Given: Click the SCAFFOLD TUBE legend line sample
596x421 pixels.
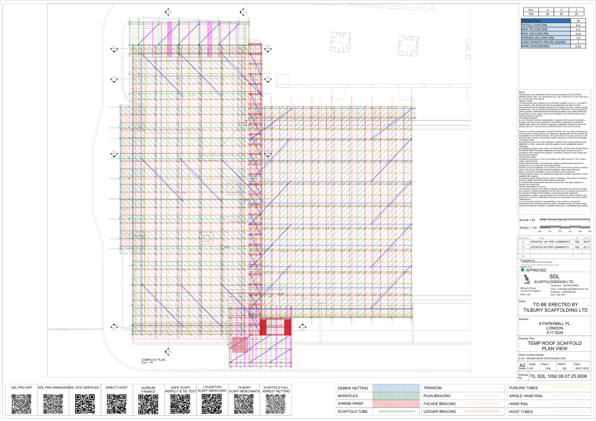Looking at the screenshot, I should click(396, 412).
